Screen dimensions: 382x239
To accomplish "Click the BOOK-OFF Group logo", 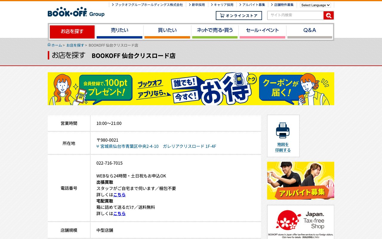I will 76,12.
